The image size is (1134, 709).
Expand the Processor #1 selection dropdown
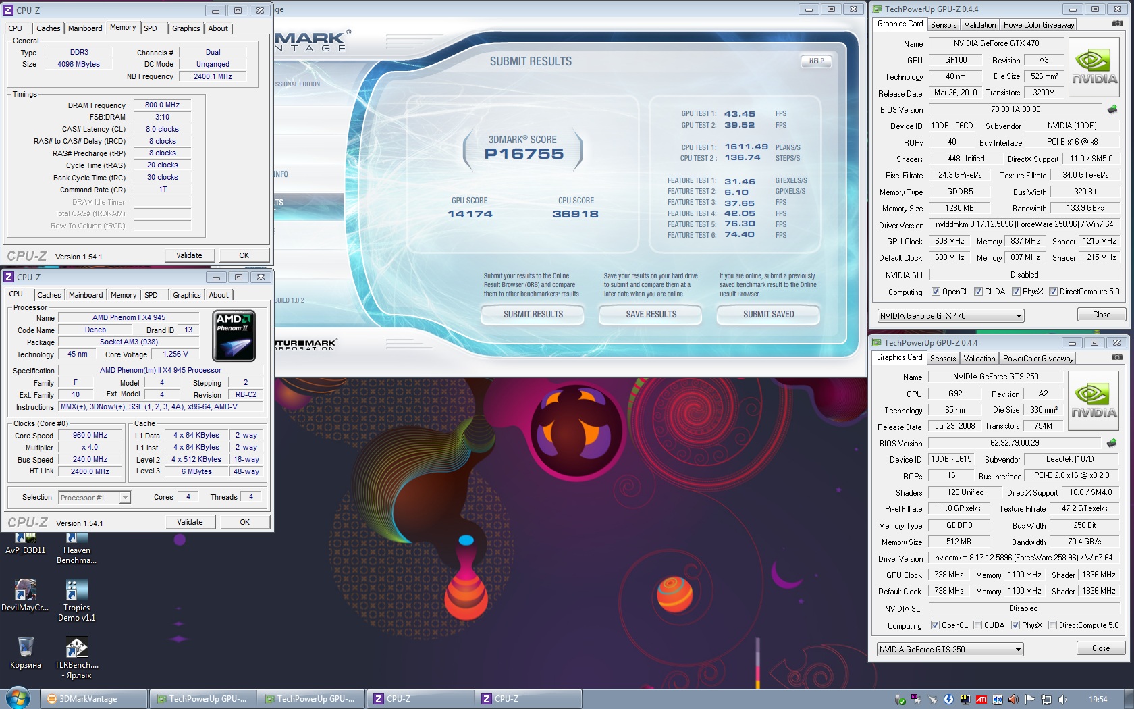coord(94,498)
